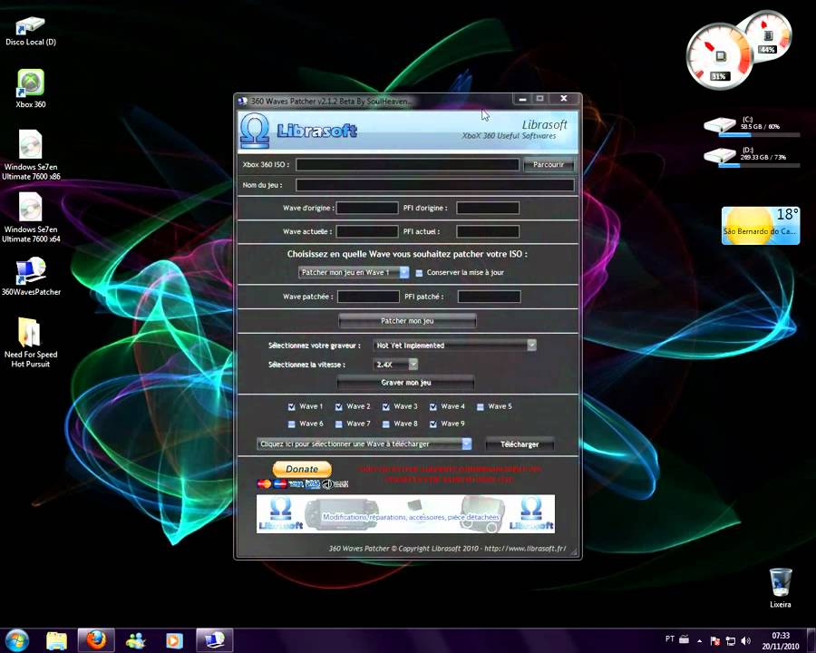Open Disco Local (D) desktop shortcut
Image resolution: width=816 pixels, height=653 pixels.
pyautogui.click(x=30, y=31)
